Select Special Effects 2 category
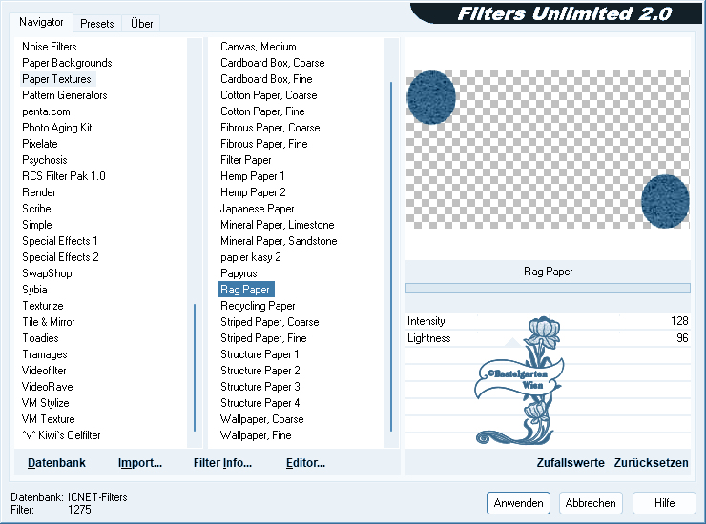Viewport: 706px width, 524px height. pyautogui.click(x=60, y=257)
